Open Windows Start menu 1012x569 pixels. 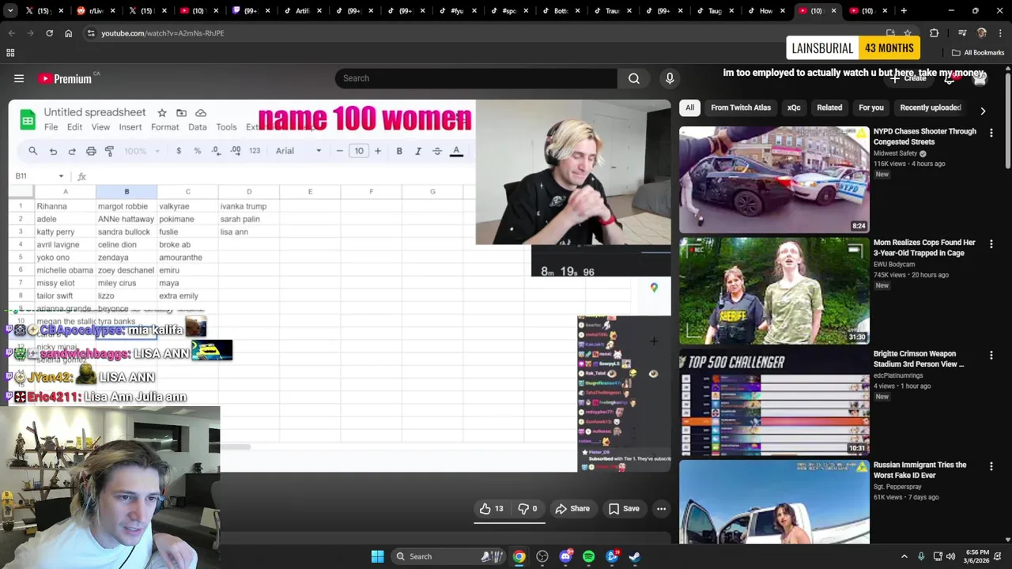pyautogui.click(x=377, y=556)
